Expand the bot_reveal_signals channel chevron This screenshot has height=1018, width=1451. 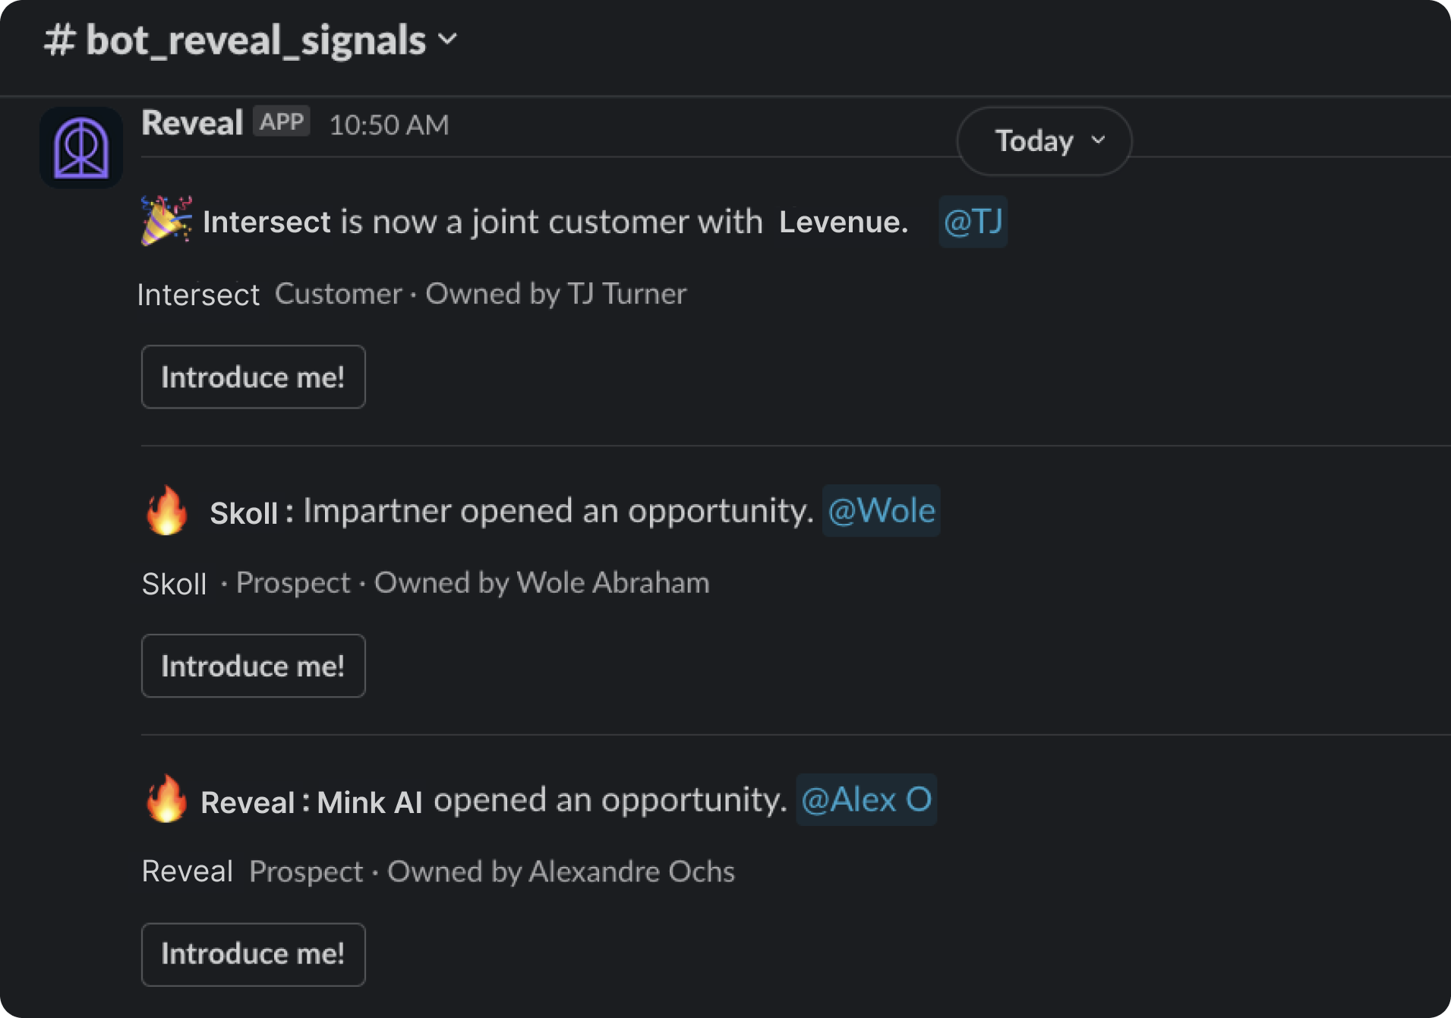[x=448, y=39]
